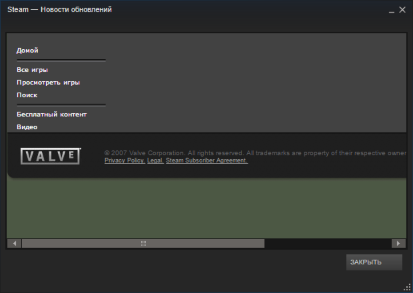
Task: Open Просмотреть игры link
Action: click(48, 83)
